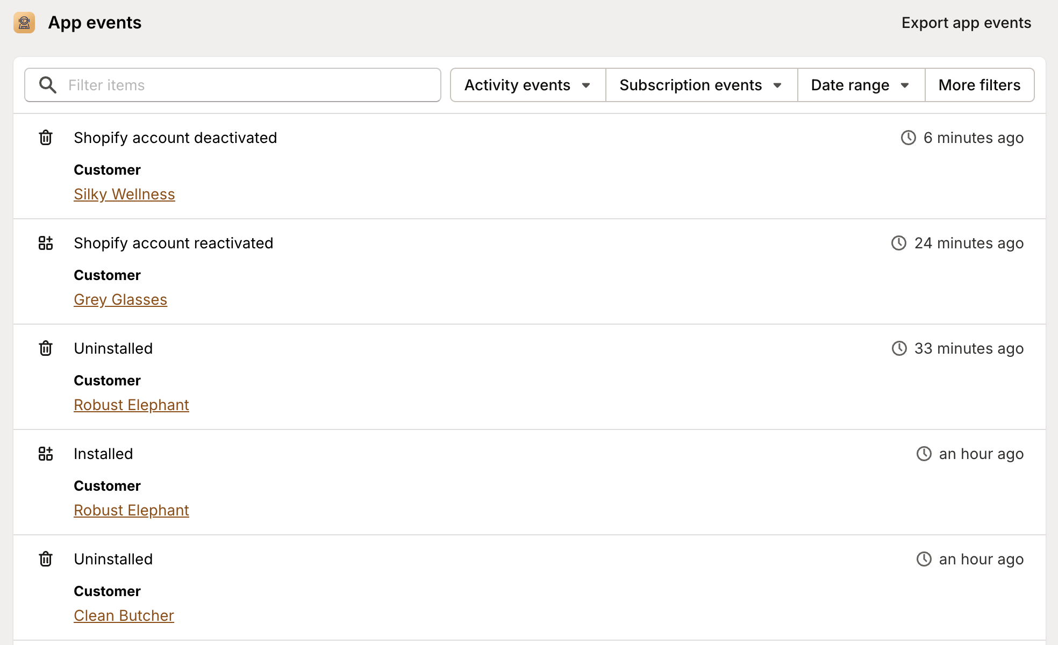Expand the Subscription events filter
The image size is (1058, 645).
(701, 85)
